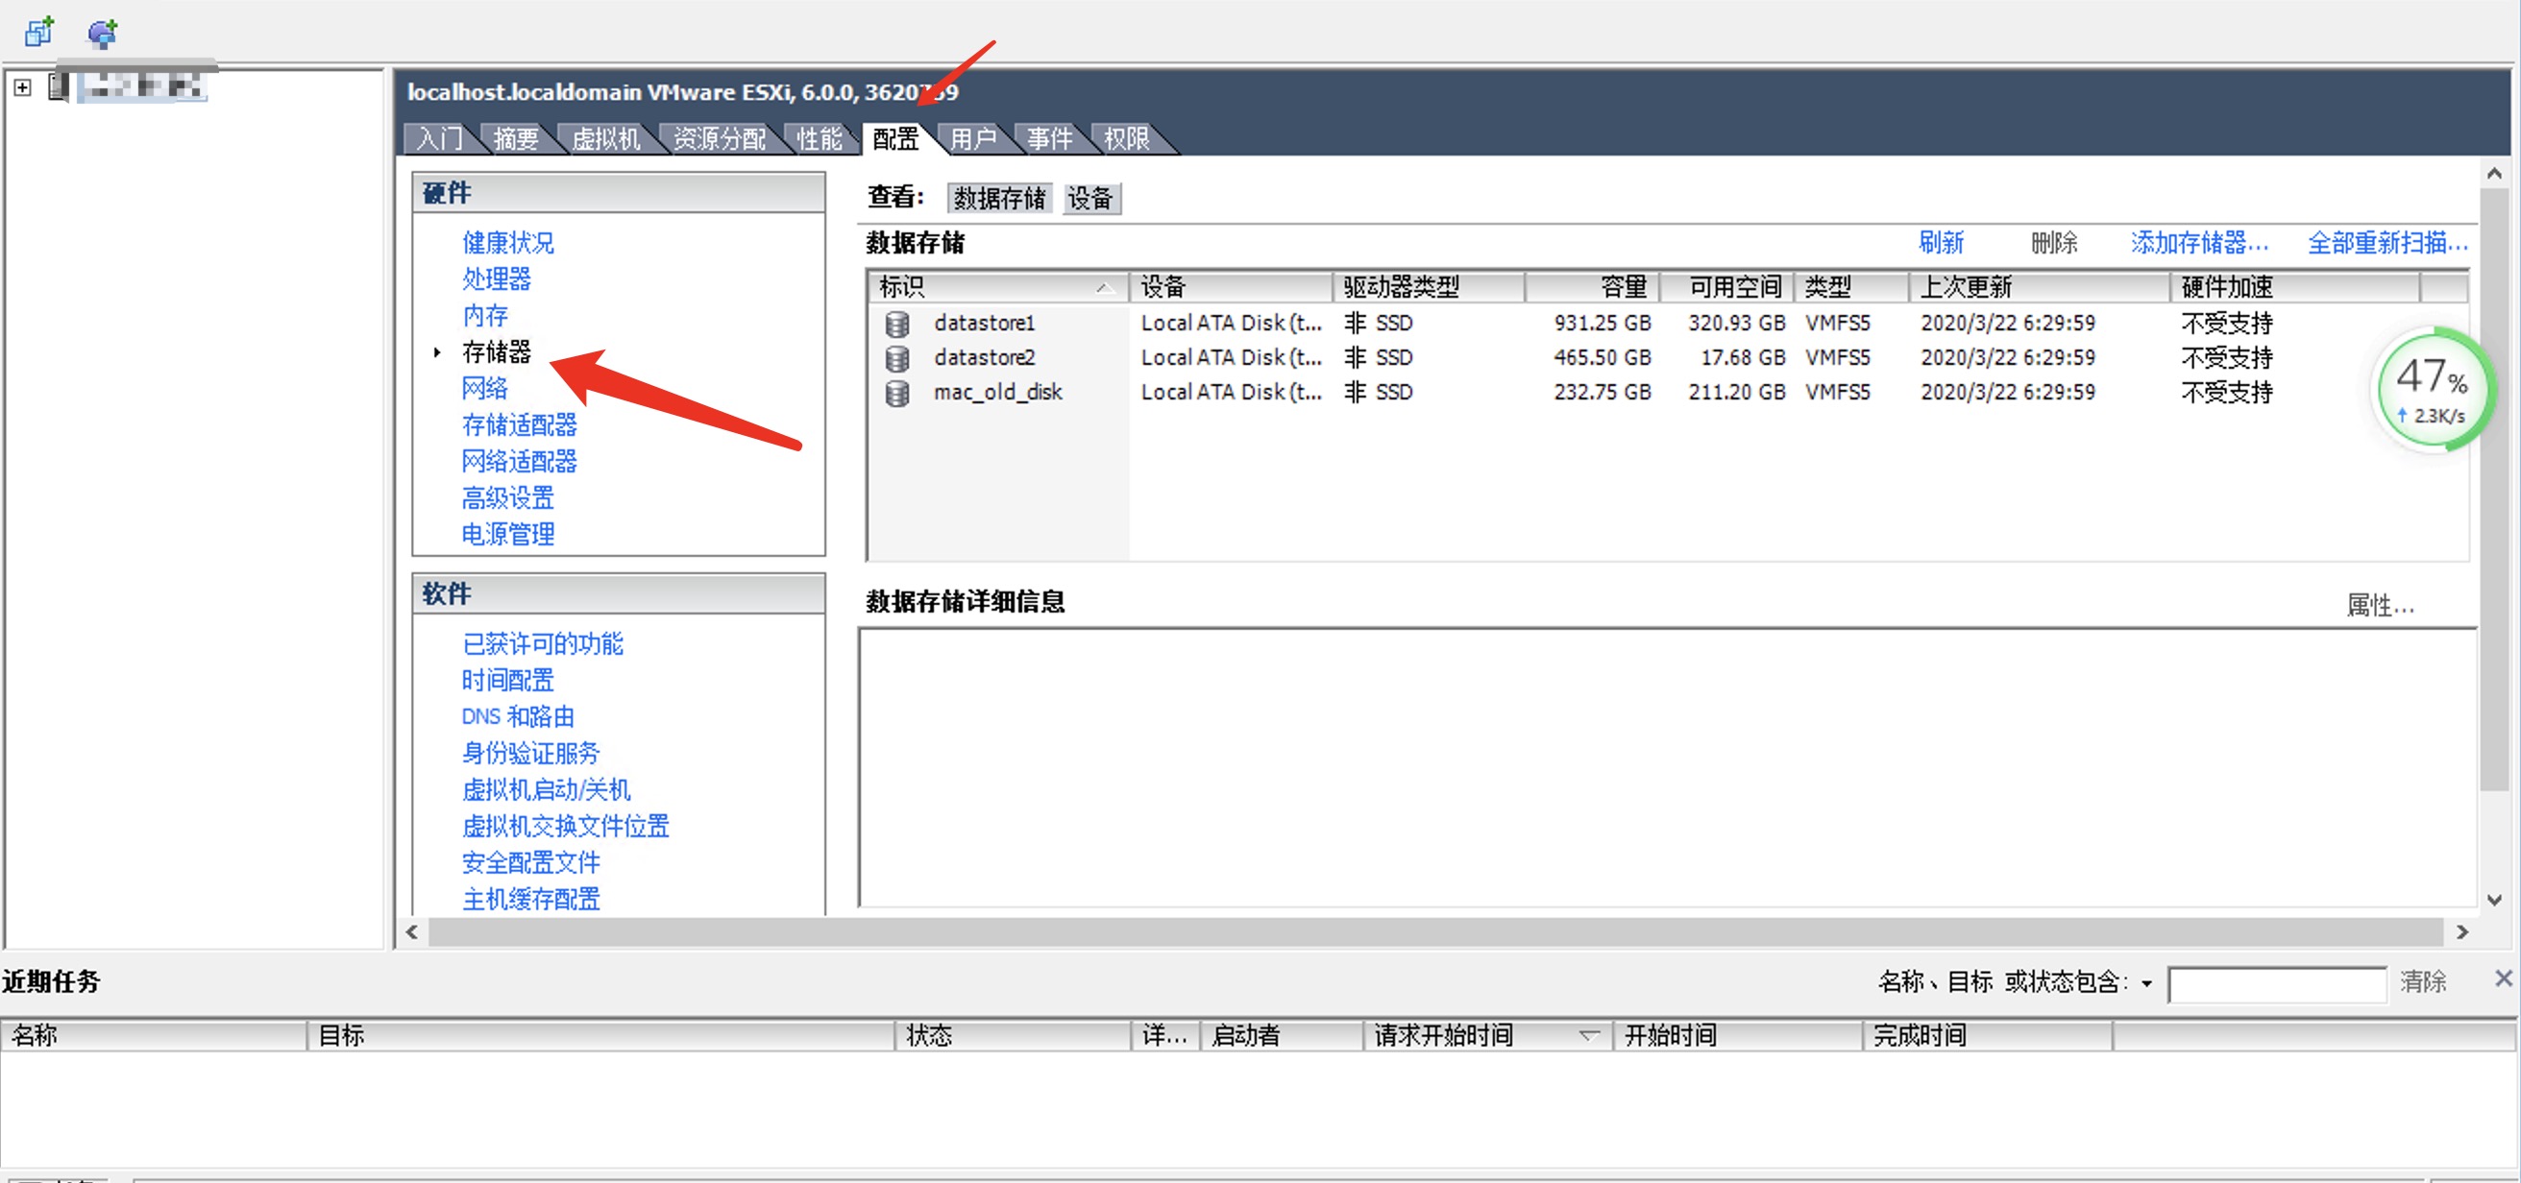Click the datastore1 disk icon
Image resolution: width=2521 pixels, height=1183 pixels.
(896, 324)
